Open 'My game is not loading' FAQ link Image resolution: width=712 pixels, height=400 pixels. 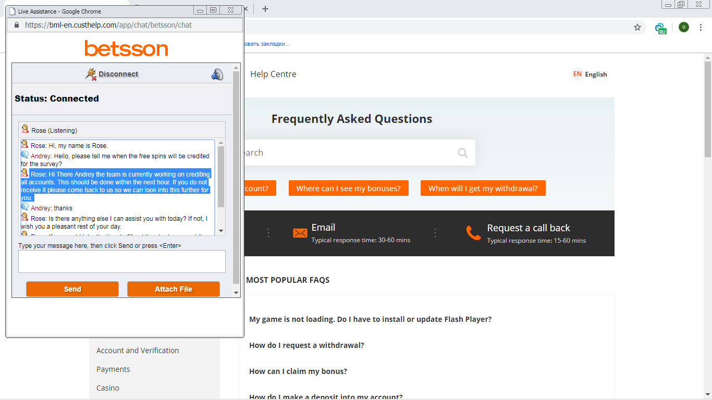(x=370, y=319)
